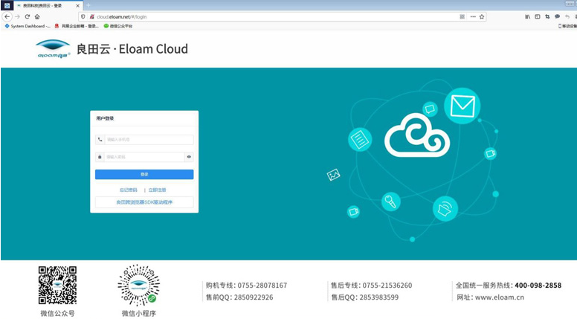Open the System Dashboard bookmark
The height and width of the screenshot is (319, 577).
coord(28,26)
